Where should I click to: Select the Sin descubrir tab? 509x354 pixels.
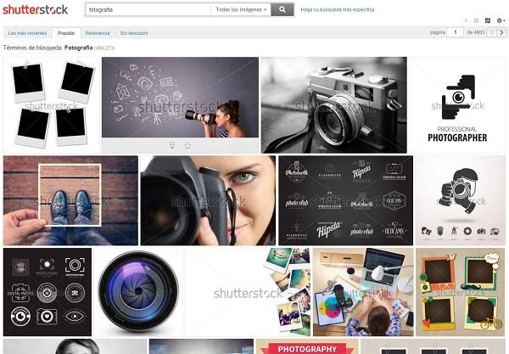click(x=134, y=33)
